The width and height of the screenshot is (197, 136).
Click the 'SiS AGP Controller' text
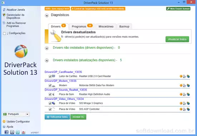[89, 109]
